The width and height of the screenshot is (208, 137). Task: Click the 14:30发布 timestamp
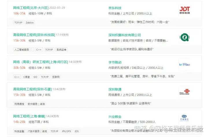(75, 62)
